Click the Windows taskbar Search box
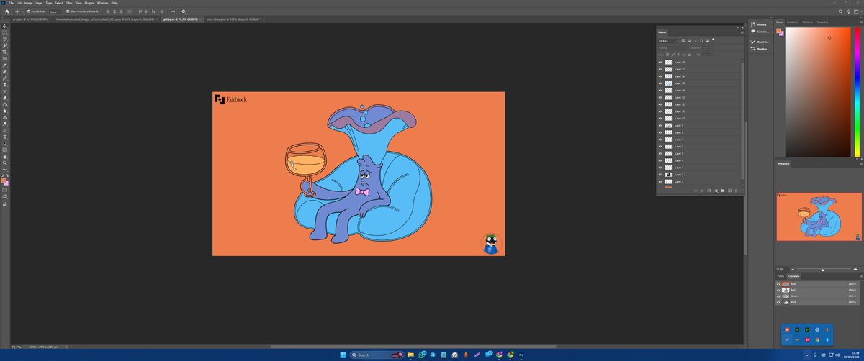 click(x=364, y=355)
